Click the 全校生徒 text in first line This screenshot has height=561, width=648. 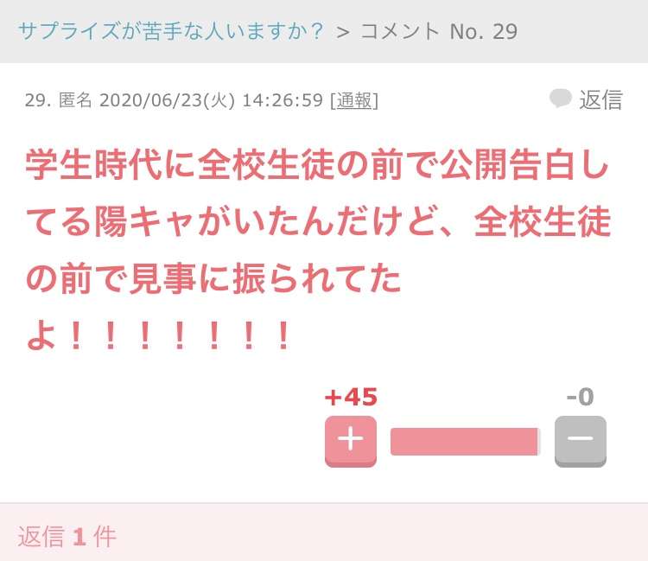(267, 164)
